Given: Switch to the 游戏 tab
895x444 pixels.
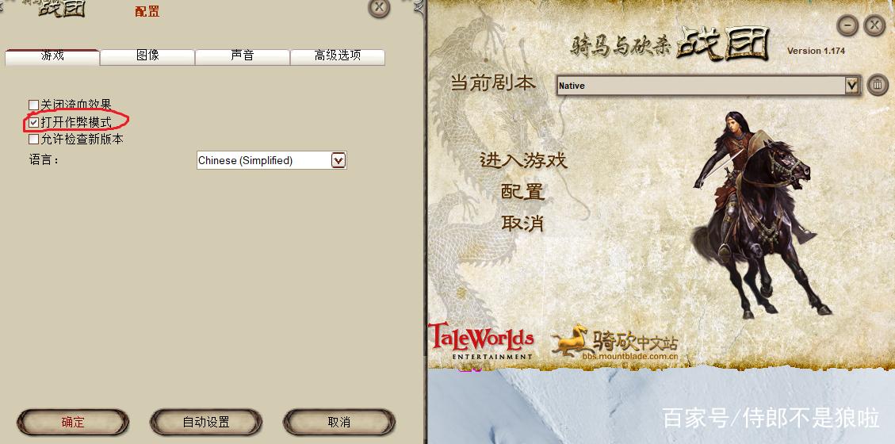Looking at the screenshot, I should [x=52, y=56].
